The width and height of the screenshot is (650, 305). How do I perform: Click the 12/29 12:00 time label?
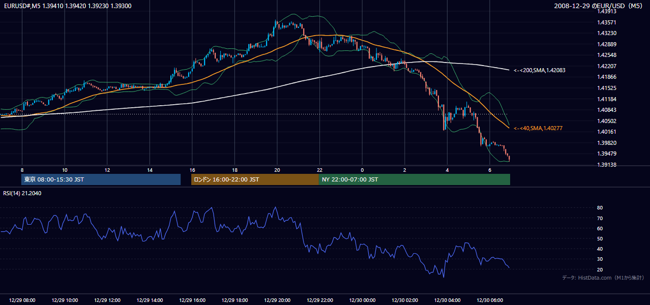107,300
